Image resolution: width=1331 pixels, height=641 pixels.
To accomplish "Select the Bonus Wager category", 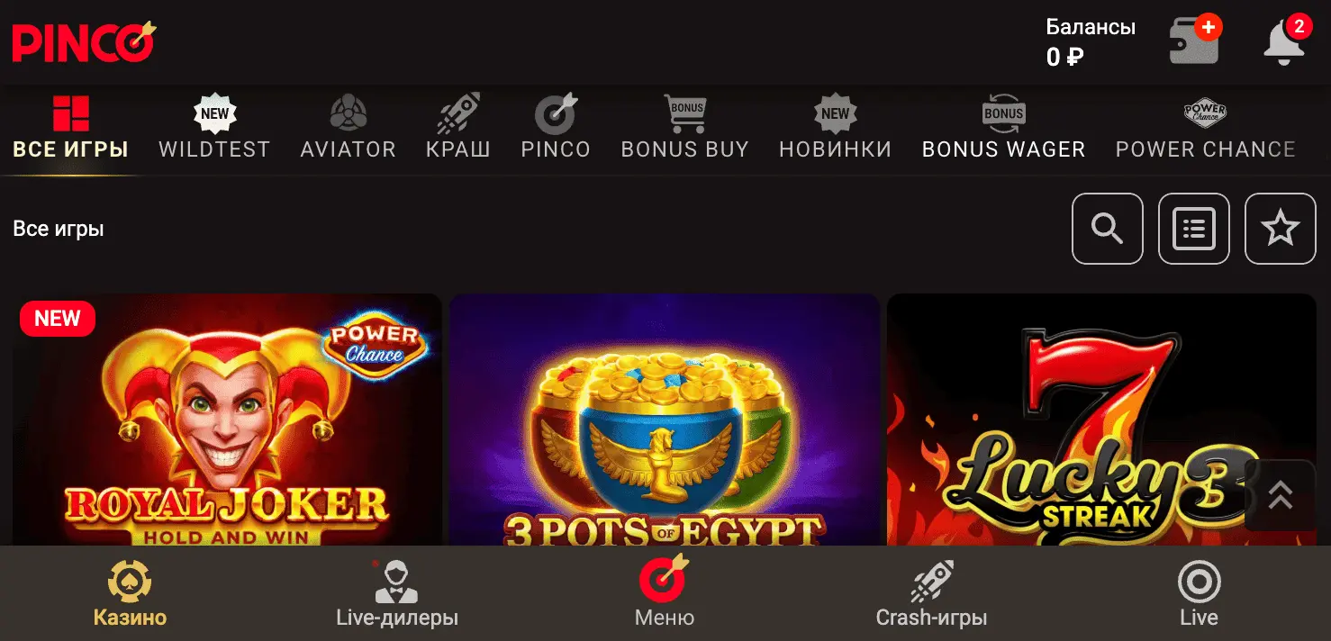I will point(1003,128).
